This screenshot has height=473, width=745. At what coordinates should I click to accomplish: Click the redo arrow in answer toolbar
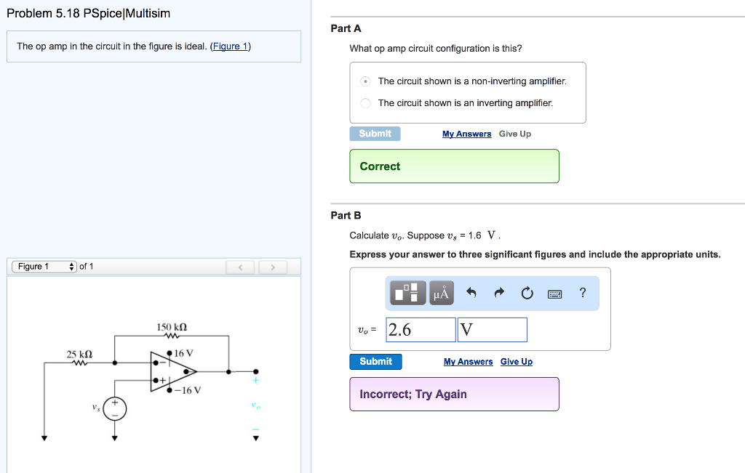pyautogui.click(x=499, y=293)
